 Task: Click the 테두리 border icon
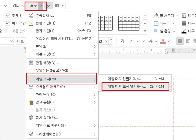click(x=156, y=23)
